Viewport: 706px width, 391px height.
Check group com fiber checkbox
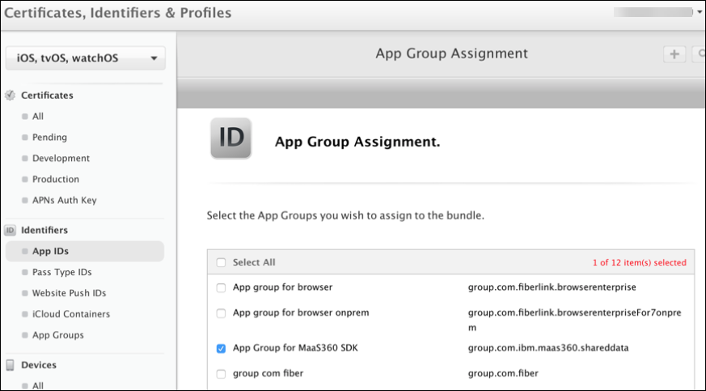click(x=221, y=374)
